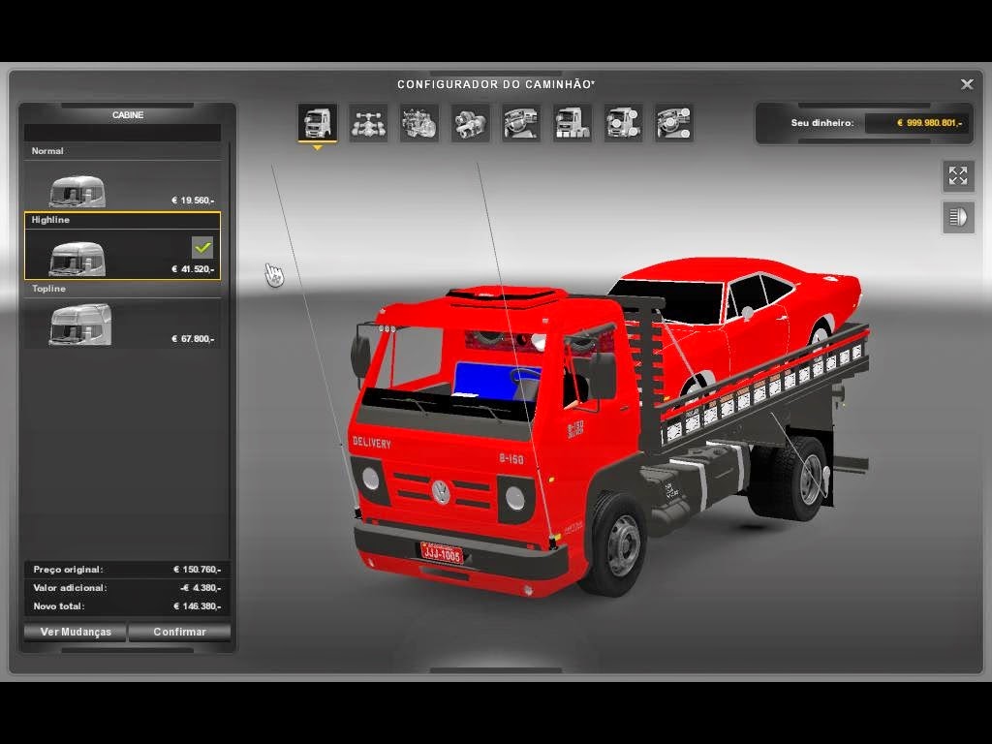Click the € 67.800 price
The image size is (992, 744).
click(x=193, y=338)
